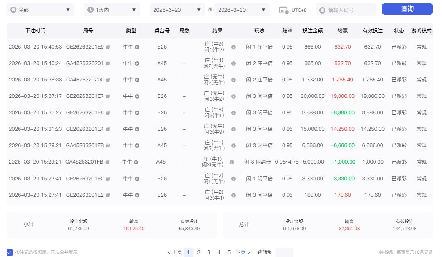
Task: Go to page 2 of results
Action: (199, 252)
